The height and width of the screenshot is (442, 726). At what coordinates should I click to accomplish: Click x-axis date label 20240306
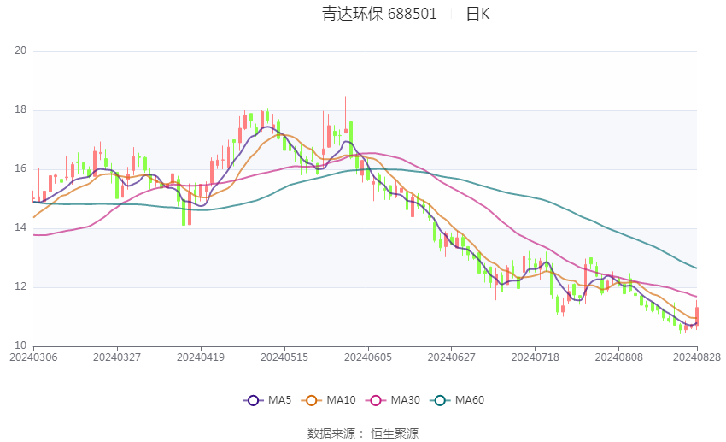(x=33, y=357)
